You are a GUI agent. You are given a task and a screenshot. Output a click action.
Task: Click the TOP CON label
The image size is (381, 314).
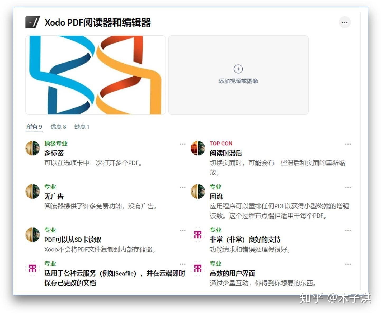point(221,144)
